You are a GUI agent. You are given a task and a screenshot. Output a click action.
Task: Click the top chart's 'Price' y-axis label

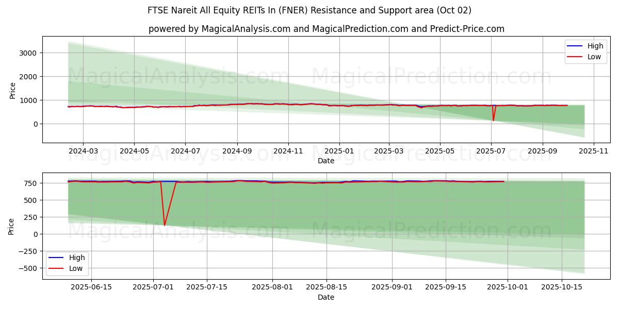coord(13,90)
